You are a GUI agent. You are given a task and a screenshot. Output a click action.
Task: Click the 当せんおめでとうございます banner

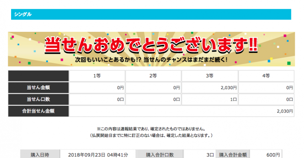[x=151, y=49]
